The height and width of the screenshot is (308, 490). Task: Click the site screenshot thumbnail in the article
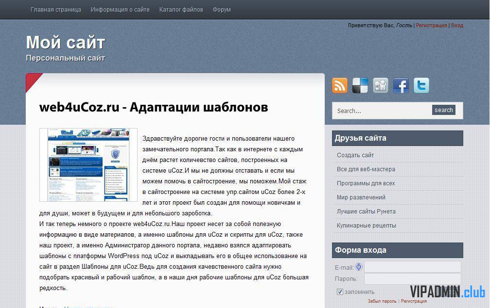tap(88, 165)
